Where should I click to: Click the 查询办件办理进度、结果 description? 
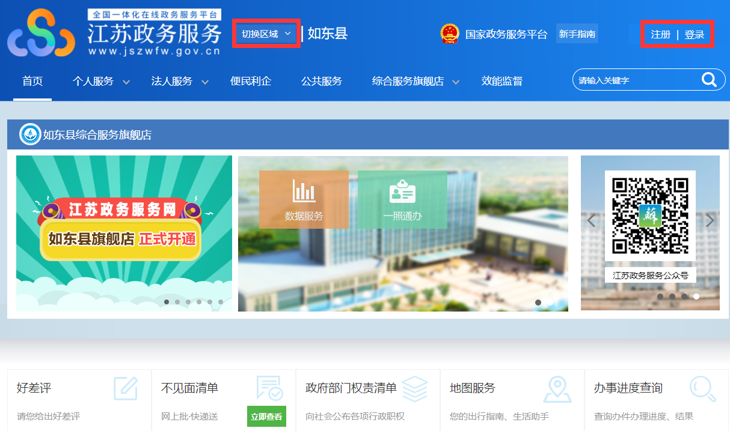point(643,416)
